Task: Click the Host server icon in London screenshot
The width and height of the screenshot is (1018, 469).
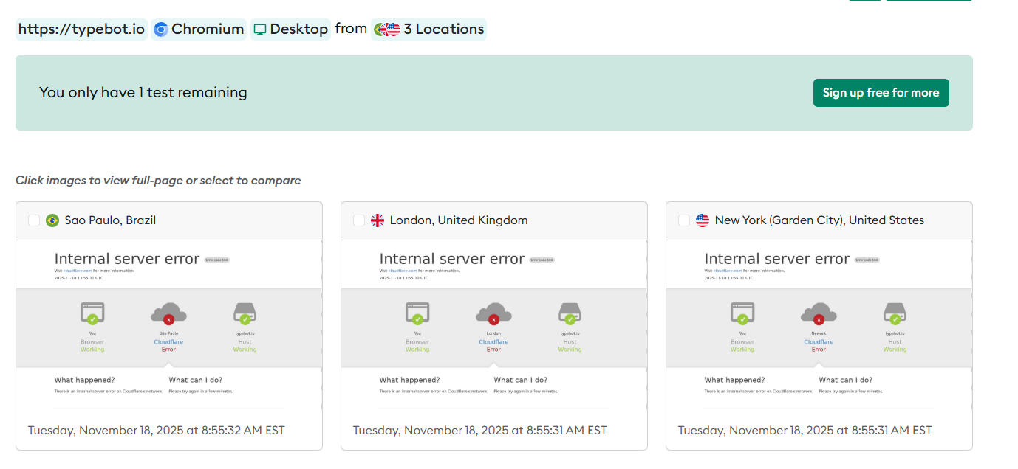Action: coord(570,314)
